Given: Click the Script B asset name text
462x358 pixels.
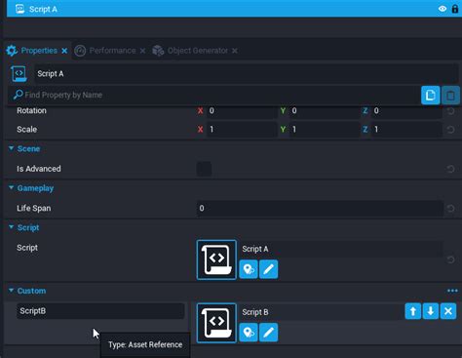Looking at the screenshot, I should tap(255, 312).
